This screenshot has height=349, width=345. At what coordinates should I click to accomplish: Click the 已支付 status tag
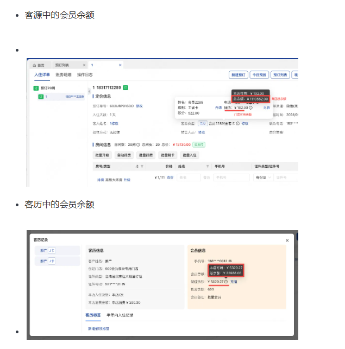click(199, 145)
